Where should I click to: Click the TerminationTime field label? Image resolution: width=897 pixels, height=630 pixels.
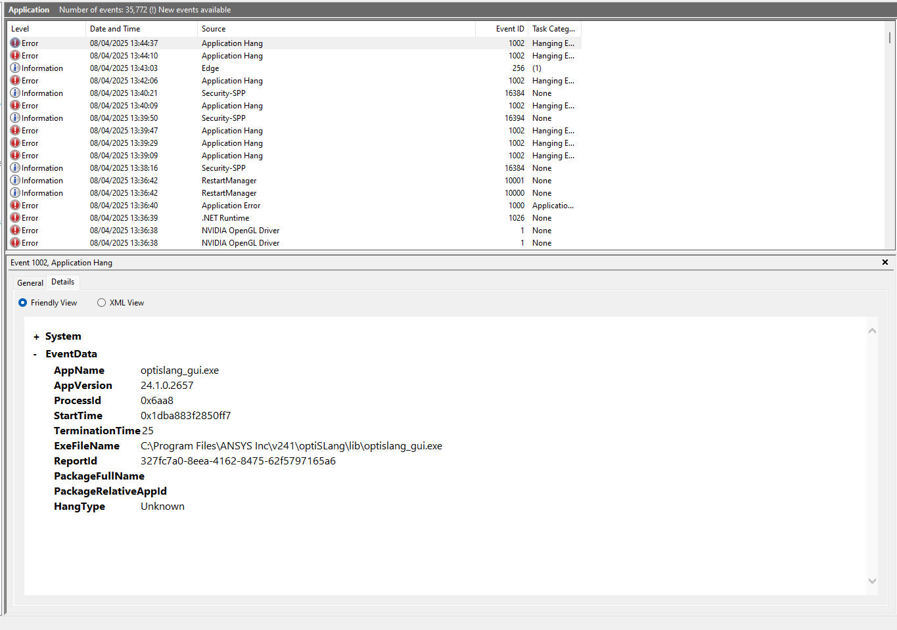97,431
